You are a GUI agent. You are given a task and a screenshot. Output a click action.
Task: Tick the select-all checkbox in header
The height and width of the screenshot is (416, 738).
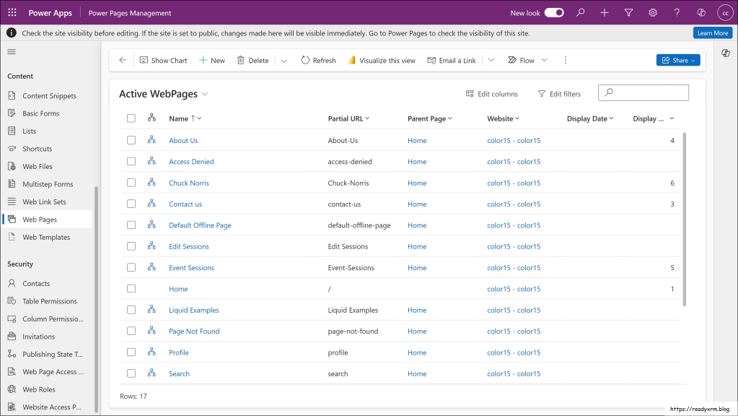[131, 118]
